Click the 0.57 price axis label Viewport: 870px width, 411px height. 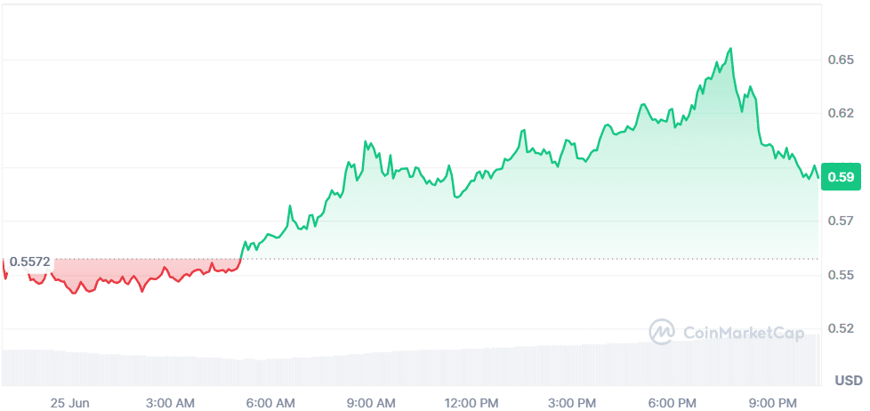coord(841,221)
